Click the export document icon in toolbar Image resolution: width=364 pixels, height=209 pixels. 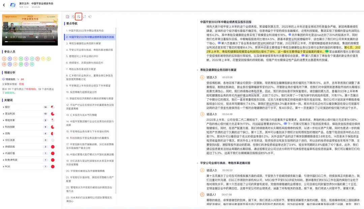(79, 17)
